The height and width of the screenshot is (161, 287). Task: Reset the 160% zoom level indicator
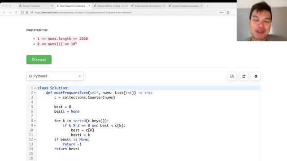221,13
